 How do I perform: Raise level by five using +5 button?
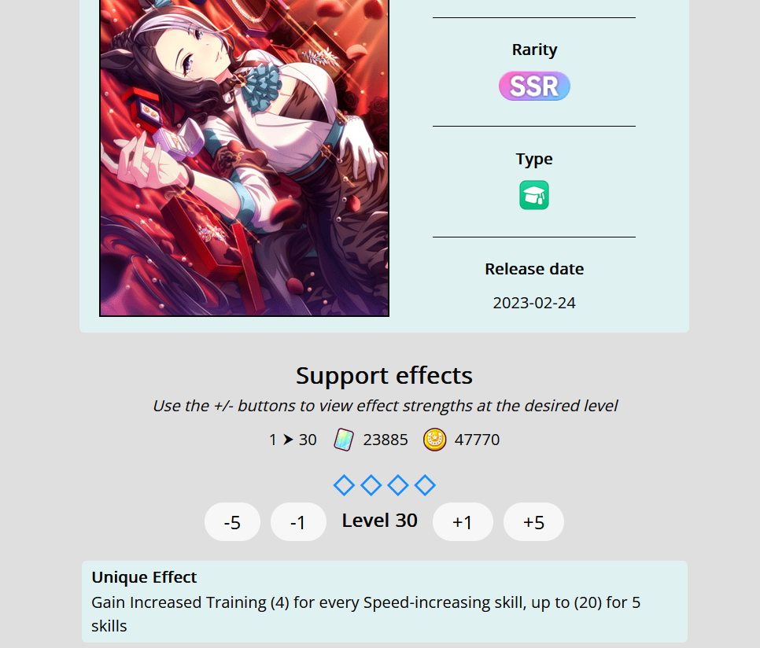[x=533, y=522]
